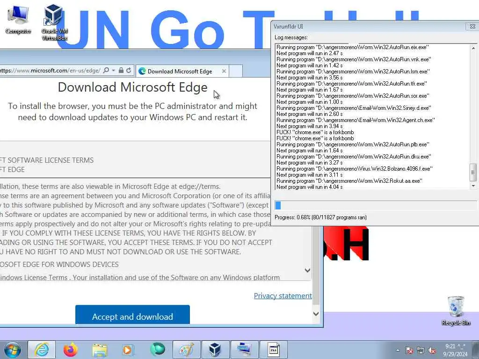Viewport: 479px width, 359px height.
Task: Click log line Email-Worm.Win32.Agent.ch.exe
Action: (x=356, y=120)
